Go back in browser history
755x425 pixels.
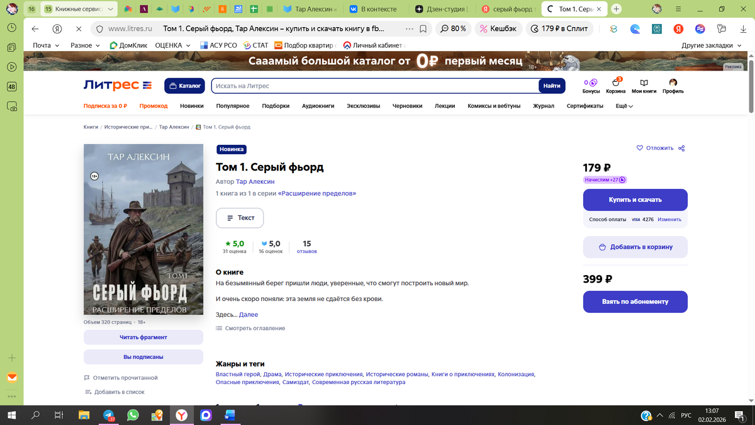[35, 29]
